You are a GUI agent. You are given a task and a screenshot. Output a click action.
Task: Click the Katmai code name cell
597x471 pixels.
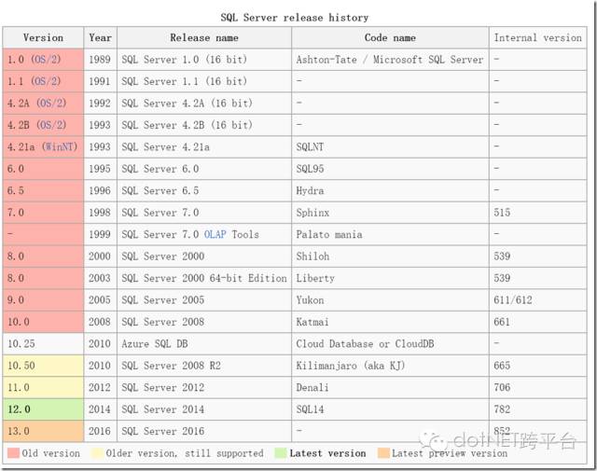pyautogui.click(x=390, y=322)
